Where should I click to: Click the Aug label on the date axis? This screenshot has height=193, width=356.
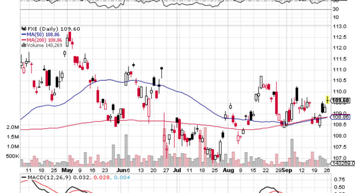point(228,170)
